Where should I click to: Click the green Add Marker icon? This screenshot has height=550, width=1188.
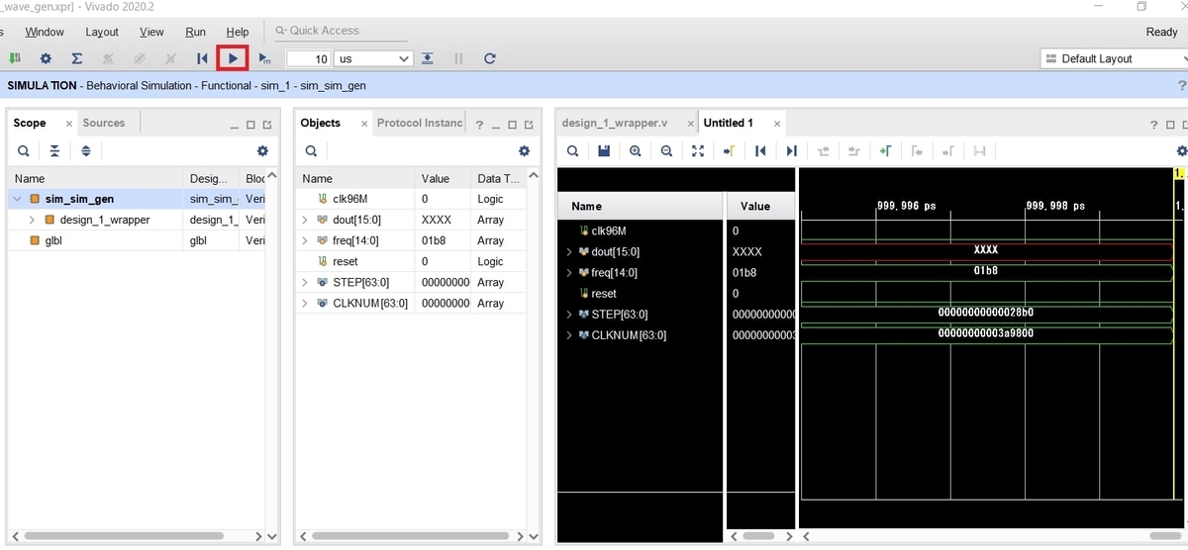[x=885, y=151]
